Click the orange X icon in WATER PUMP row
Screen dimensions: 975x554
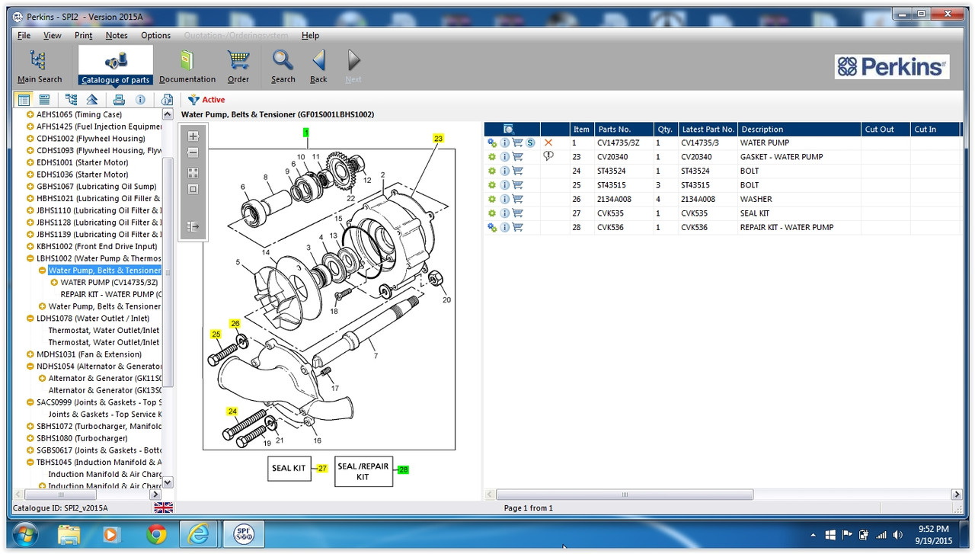[548, 143]
